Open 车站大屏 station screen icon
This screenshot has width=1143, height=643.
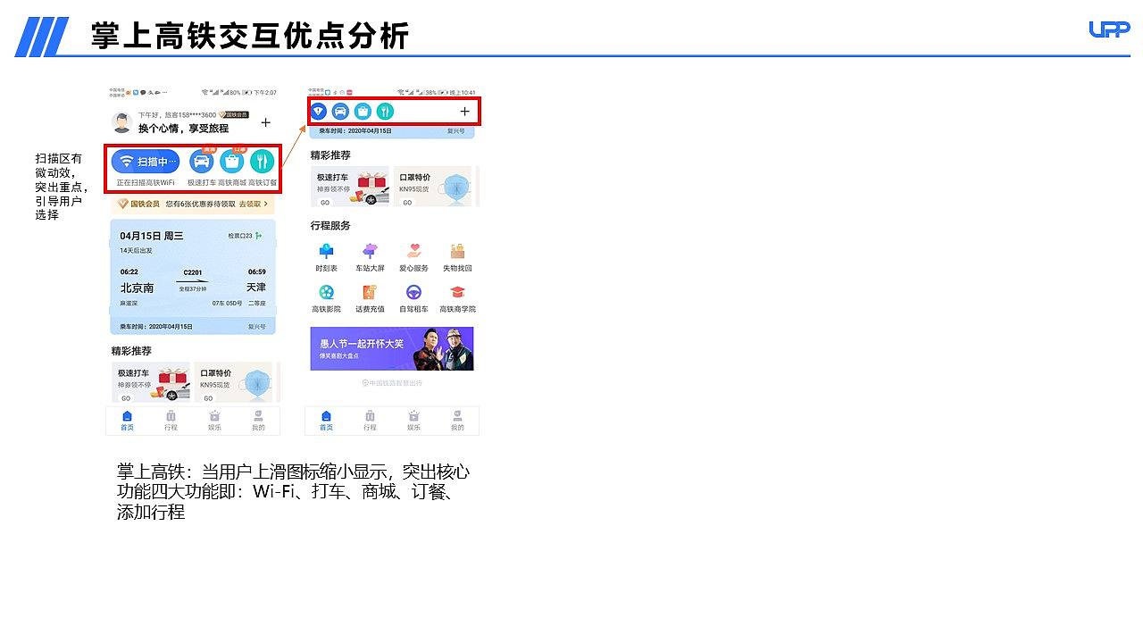(x=370, y=257)
